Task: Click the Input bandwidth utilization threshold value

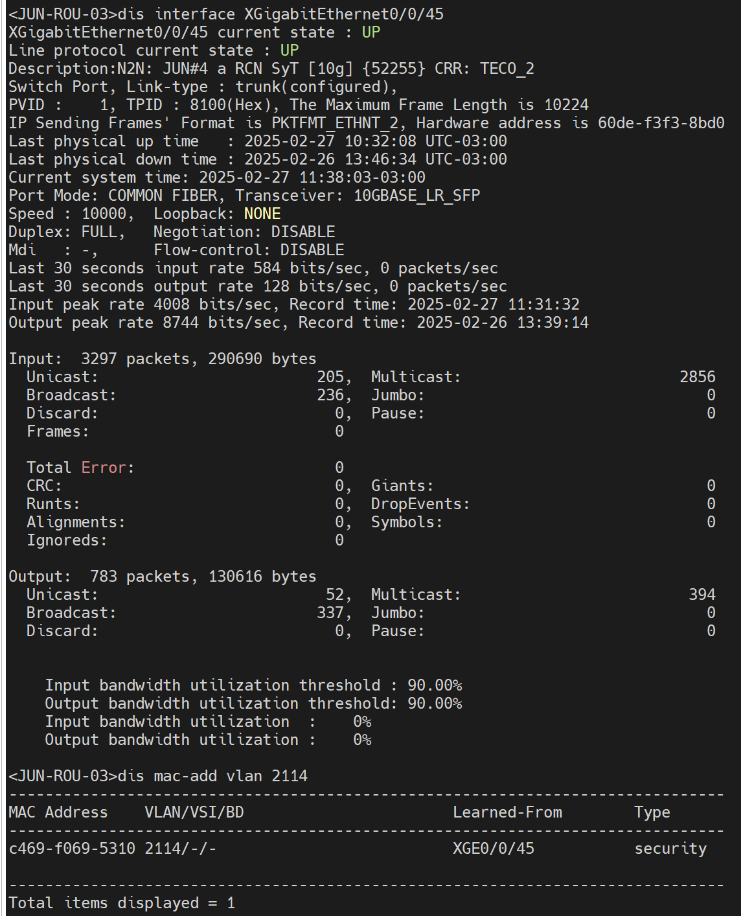Action: click(435, 685)
